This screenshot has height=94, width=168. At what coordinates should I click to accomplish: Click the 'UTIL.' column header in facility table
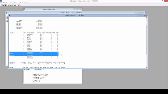tap(29, 62)
